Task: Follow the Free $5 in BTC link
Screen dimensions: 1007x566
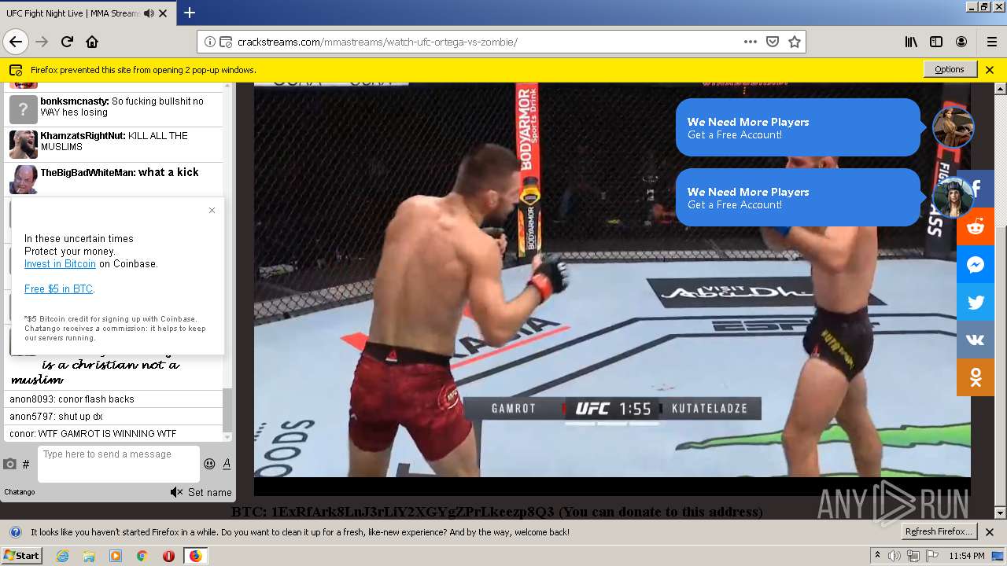Action: coord(58,289)
